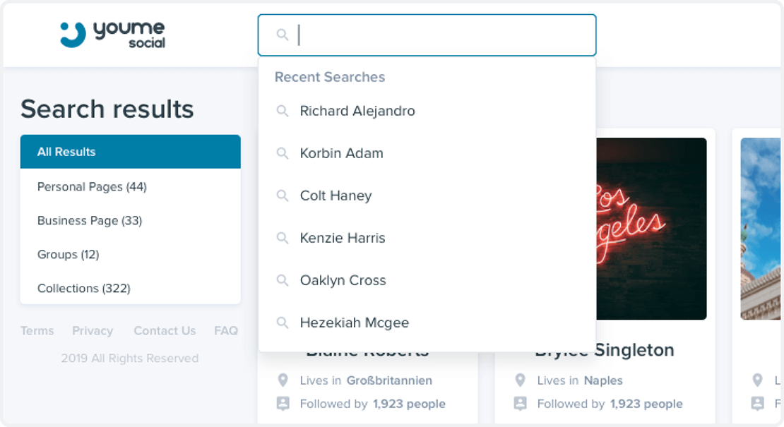784x427 pixels.
Task: Click the search icon beside Richard Alejandro
Action: (x=283, y=111)
